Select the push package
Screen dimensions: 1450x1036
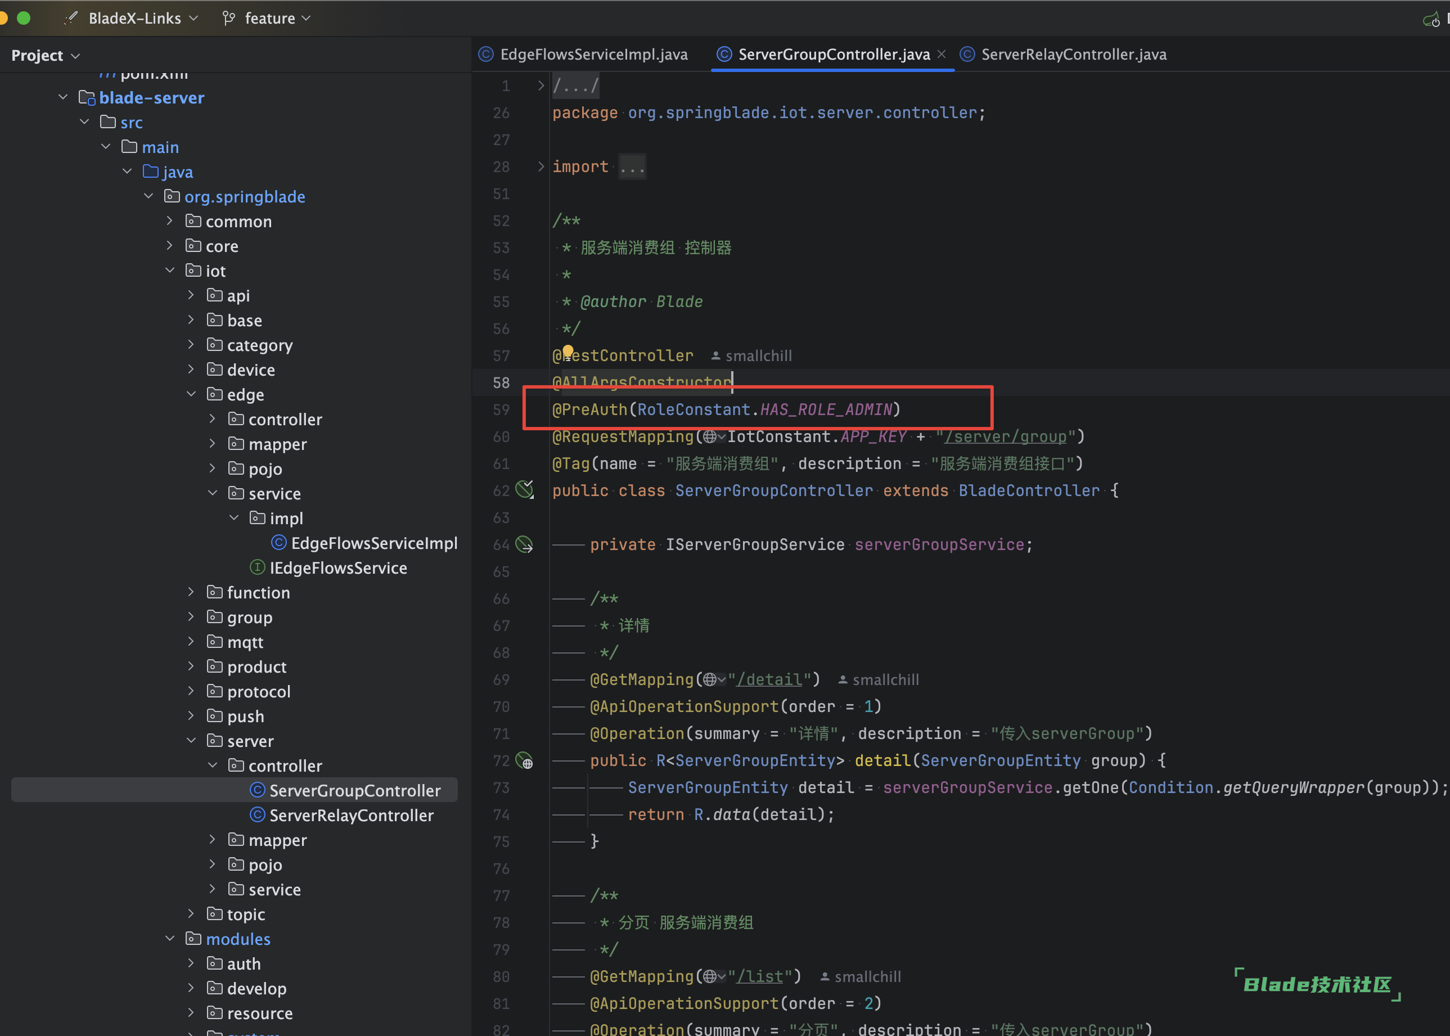pos(246,717)
